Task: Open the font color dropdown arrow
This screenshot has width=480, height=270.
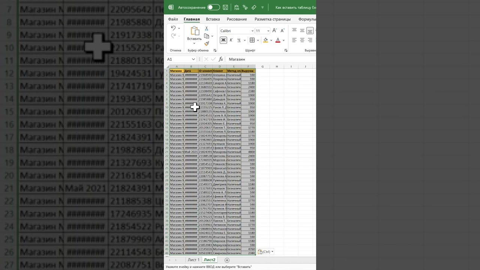Action: (283, 40)
